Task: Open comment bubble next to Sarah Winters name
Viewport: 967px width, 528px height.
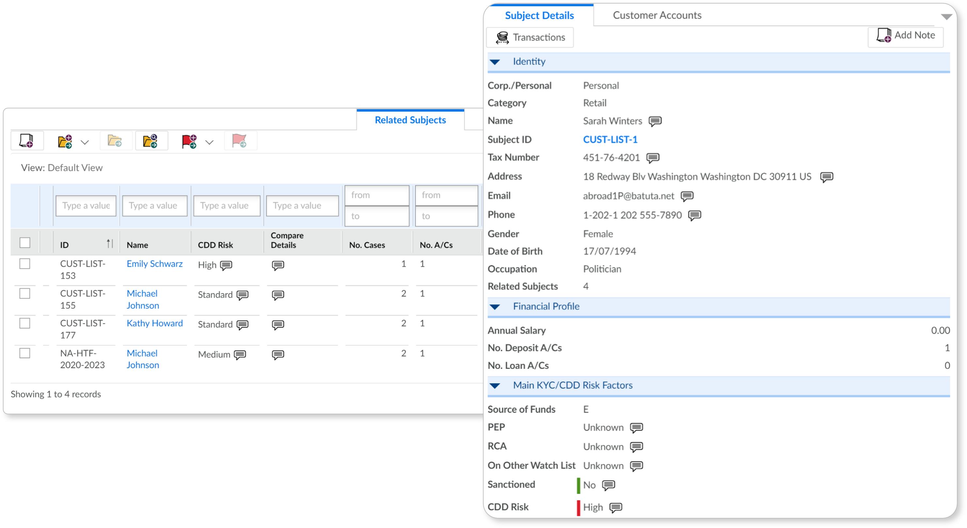Action: point(655,121)
